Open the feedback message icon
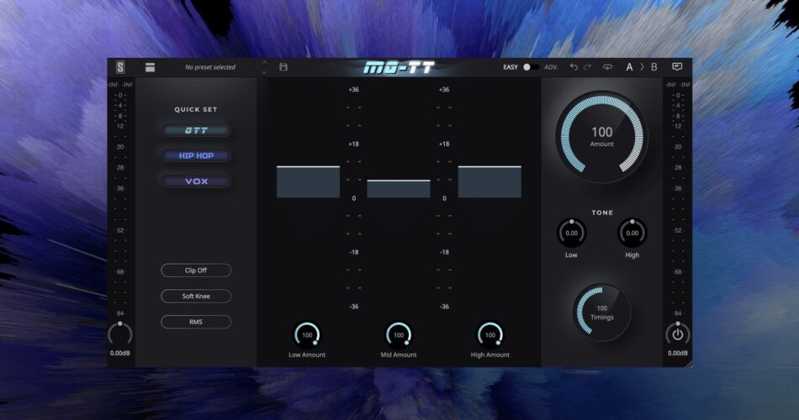The width and height of the screenshot is (799, 420). pos(677,67)
